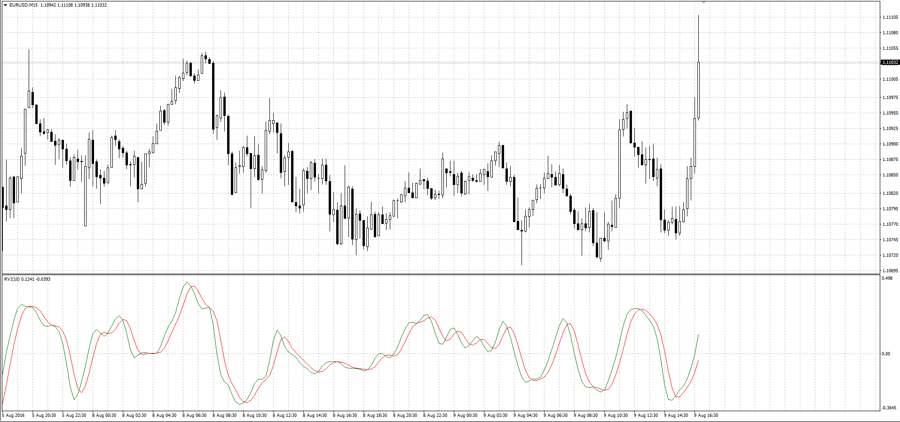
Task: Click the 8 Aug 18:30 time label
Action: 375,415
